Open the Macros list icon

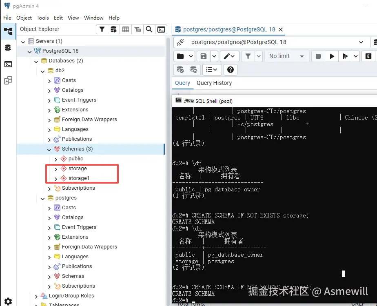[212, 70]
